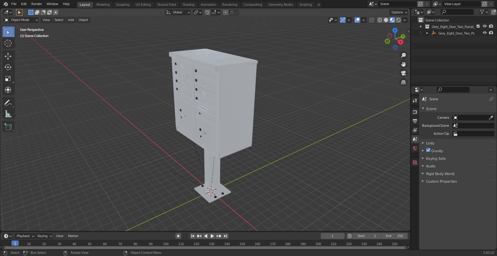Open the Render menu
The width and height of the screenshot is (497, 256).
(36, 4)
